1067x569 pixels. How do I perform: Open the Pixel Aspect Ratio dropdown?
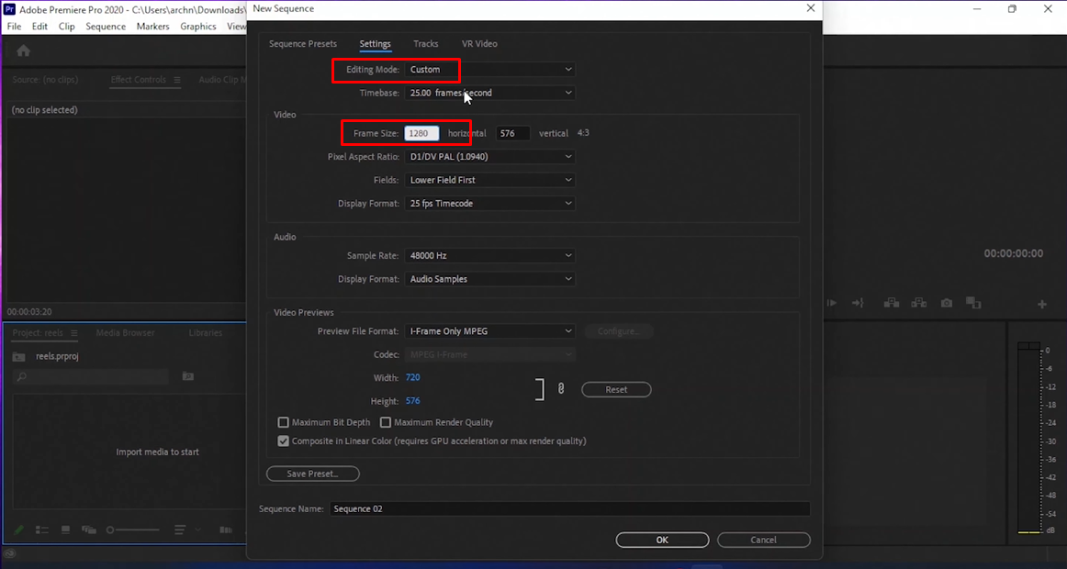point(489,156)
